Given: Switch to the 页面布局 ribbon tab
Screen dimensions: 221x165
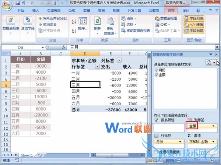Looking at the screenshot, I should pos(54,10).
